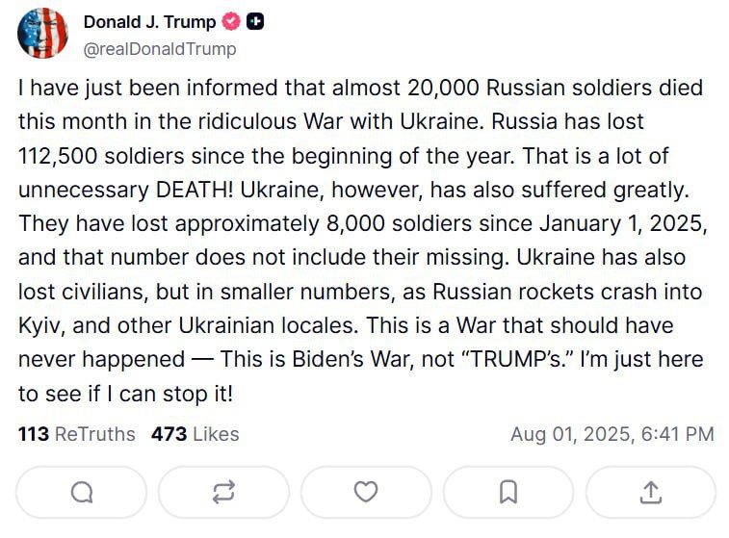Share the post via the upload arrow icon
The image size is (729, 538).
650,492
